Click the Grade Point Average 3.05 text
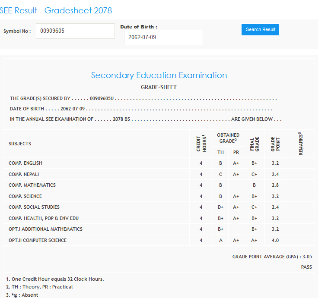The width and height of the screenshot is (331, 298). pos(272,257)
